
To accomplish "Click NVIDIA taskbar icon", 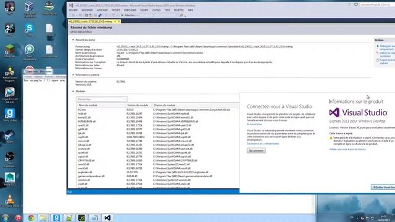I will (x=81, y=218).
